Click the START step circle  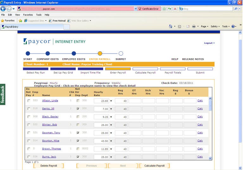(x=28, y=54)
